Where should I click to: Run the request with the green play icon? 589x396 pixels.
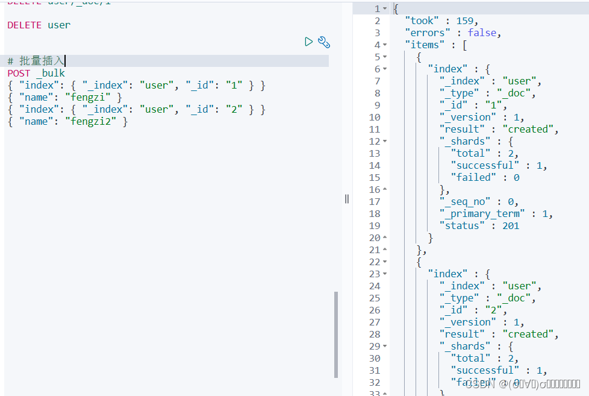point(308,42)
